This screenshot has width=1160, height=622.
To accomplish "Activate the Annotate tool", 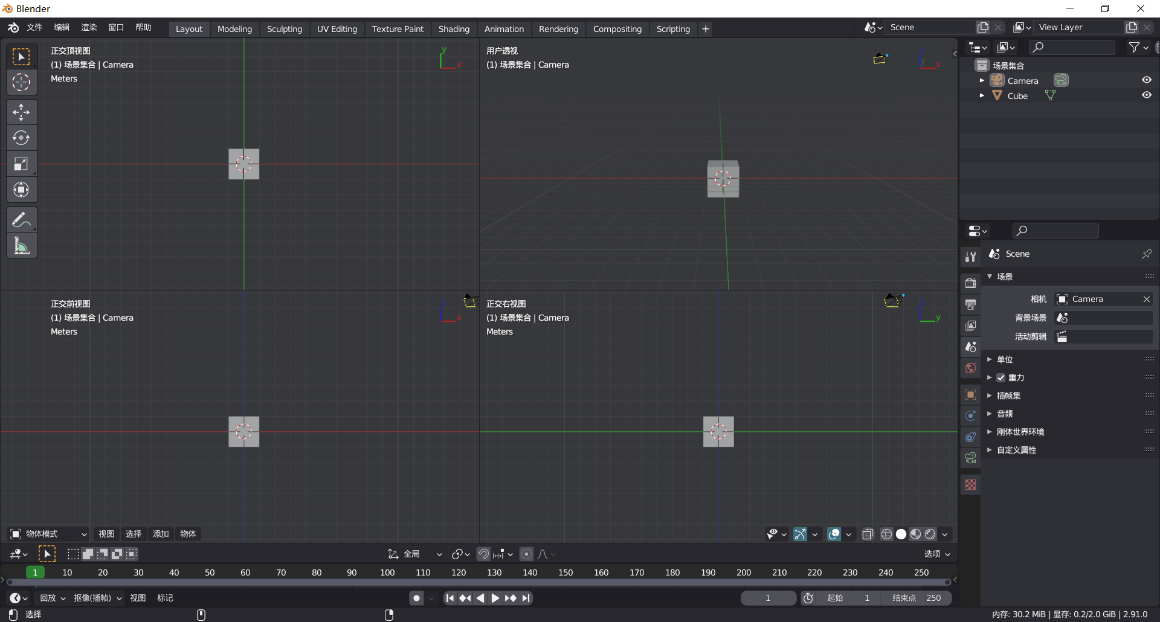I will (x=22, y=219).
